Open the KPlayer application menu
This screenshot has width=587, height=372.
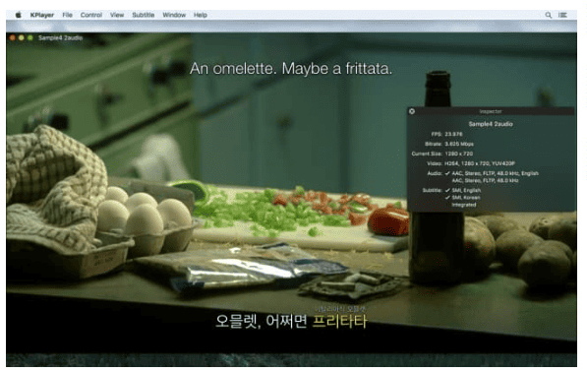42,15
